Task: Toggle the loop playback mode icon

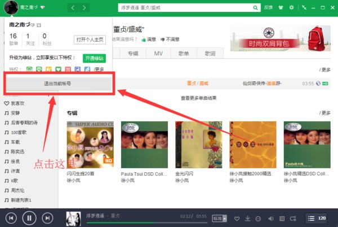Action: click(x=293, y=219)
